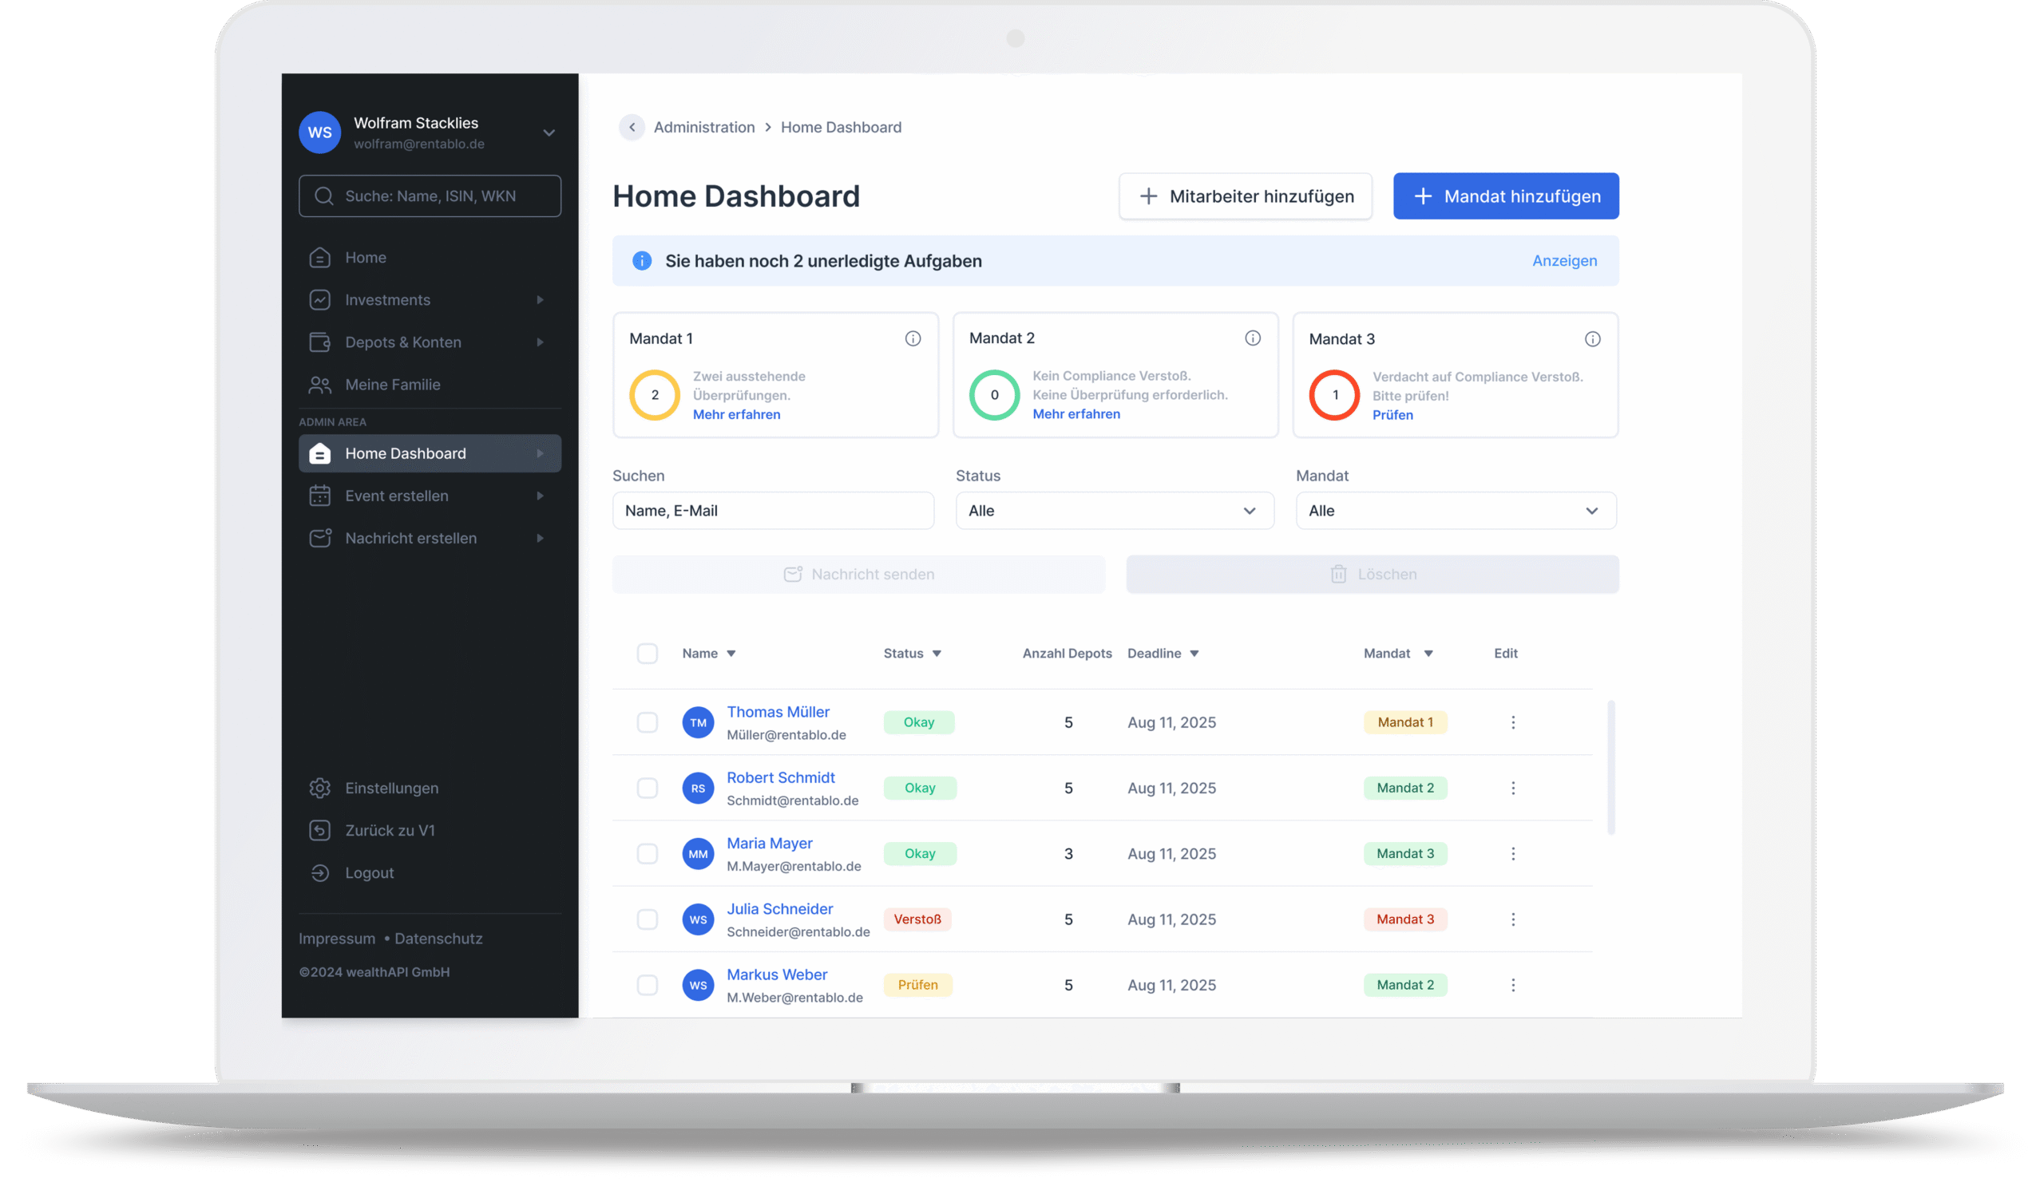Screen dimensions: 2044x1182
Task: Toggle the select-all checkbox in table header
Action: click(x=648, y=654)
